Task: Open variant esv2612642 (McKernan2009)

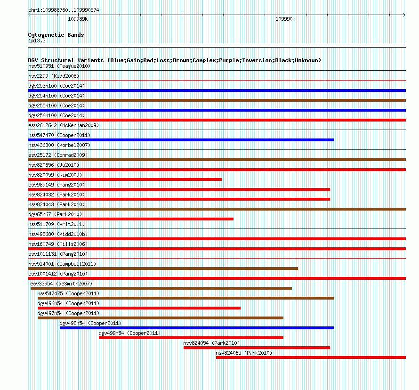Action: pyautogui.click(x=64, y=125)
